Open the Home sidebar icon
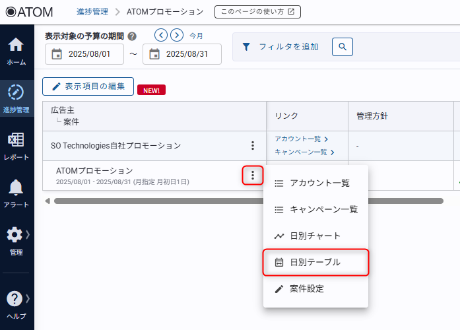460x330 pixels. [16, 51]
